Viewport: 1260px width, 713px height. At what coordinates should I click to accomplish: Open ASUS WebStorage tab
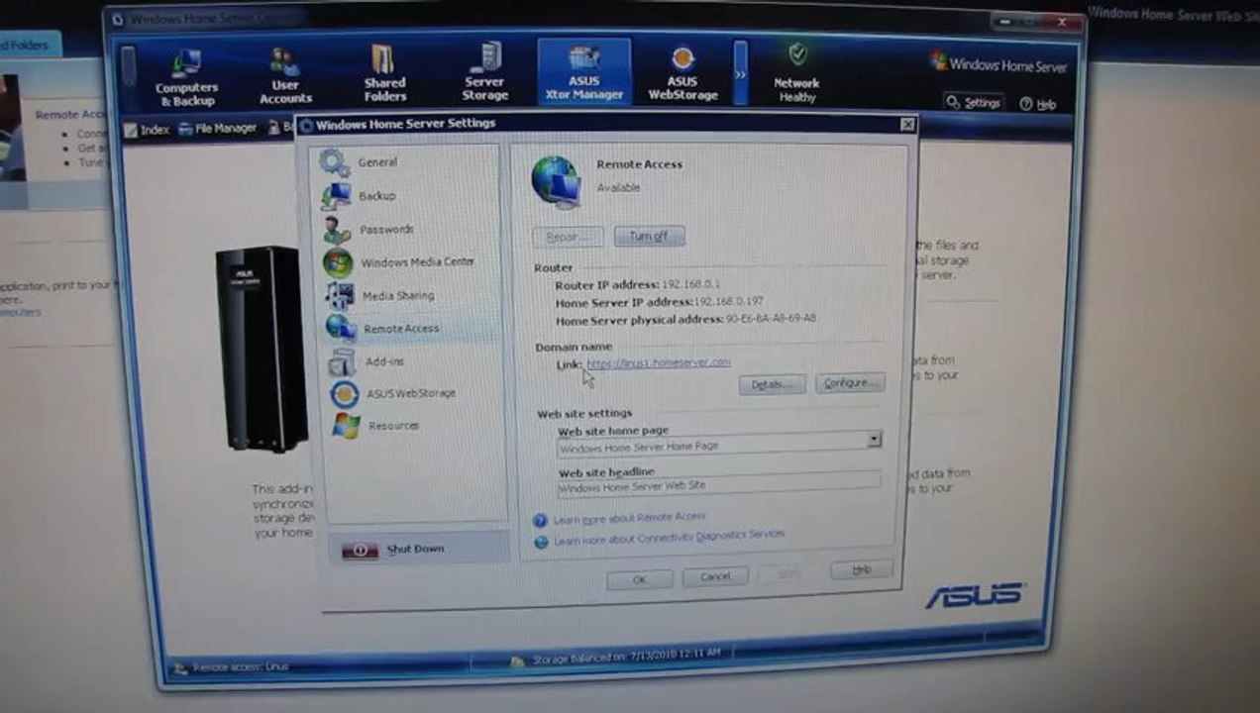click(682, 72)
